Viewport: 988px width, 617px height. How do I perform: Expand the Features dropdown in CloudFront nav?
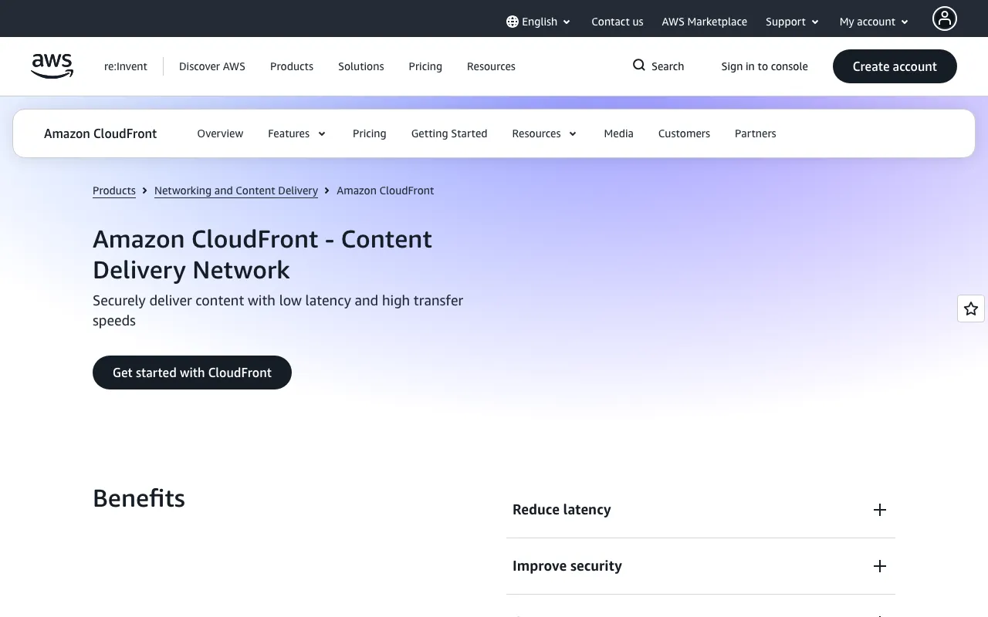297,133
